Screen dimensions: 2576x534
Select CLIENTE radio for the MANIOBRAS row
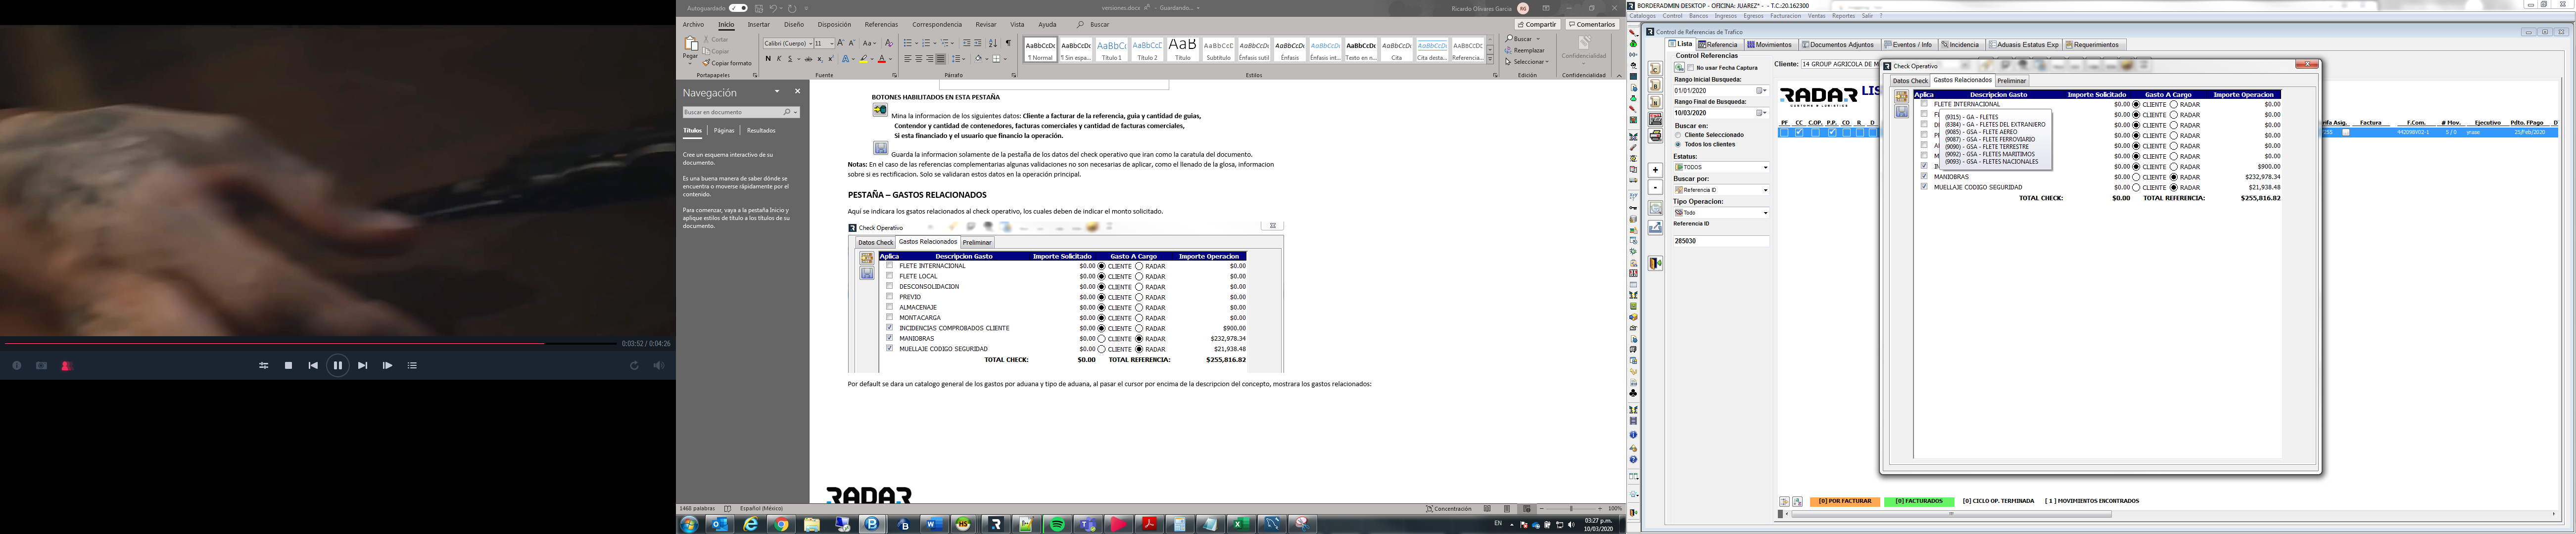click(x=2137, y=177)
